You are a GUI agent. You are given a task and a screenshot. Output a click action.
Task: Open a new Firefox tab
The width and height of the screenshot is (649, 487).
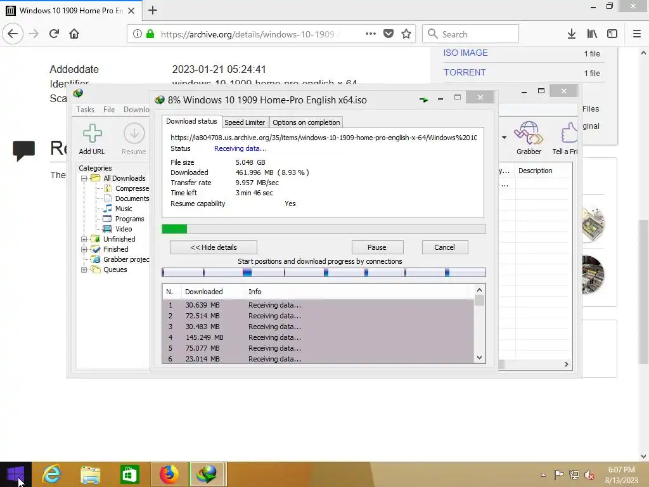(x=152, y=10)
